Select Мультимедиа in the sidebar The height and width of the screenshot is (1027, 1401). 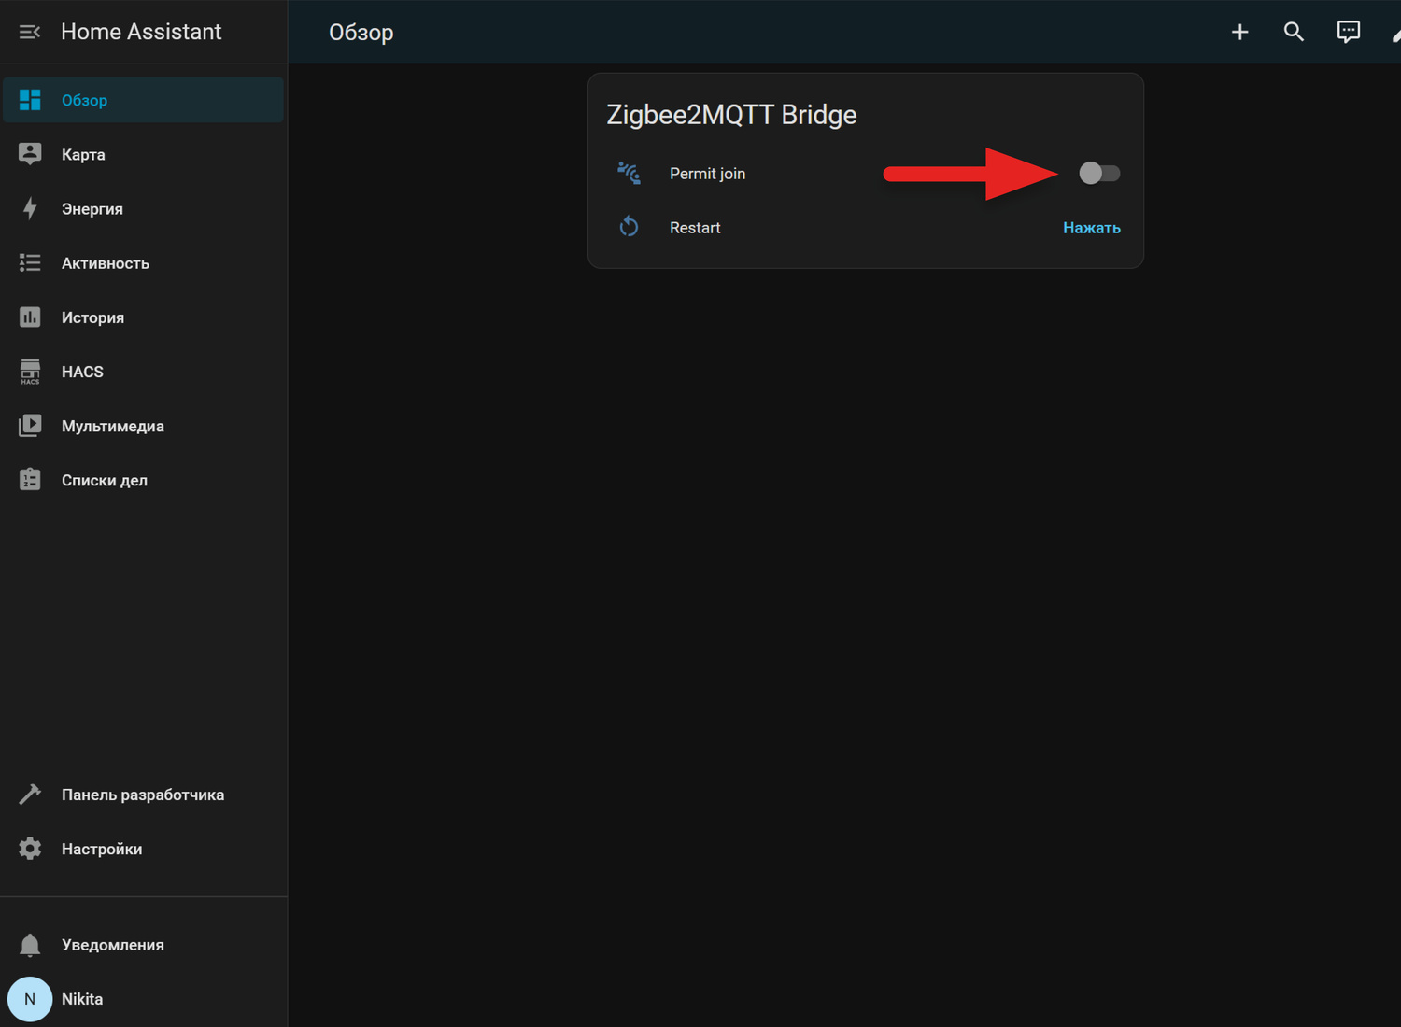click(144, 426)
